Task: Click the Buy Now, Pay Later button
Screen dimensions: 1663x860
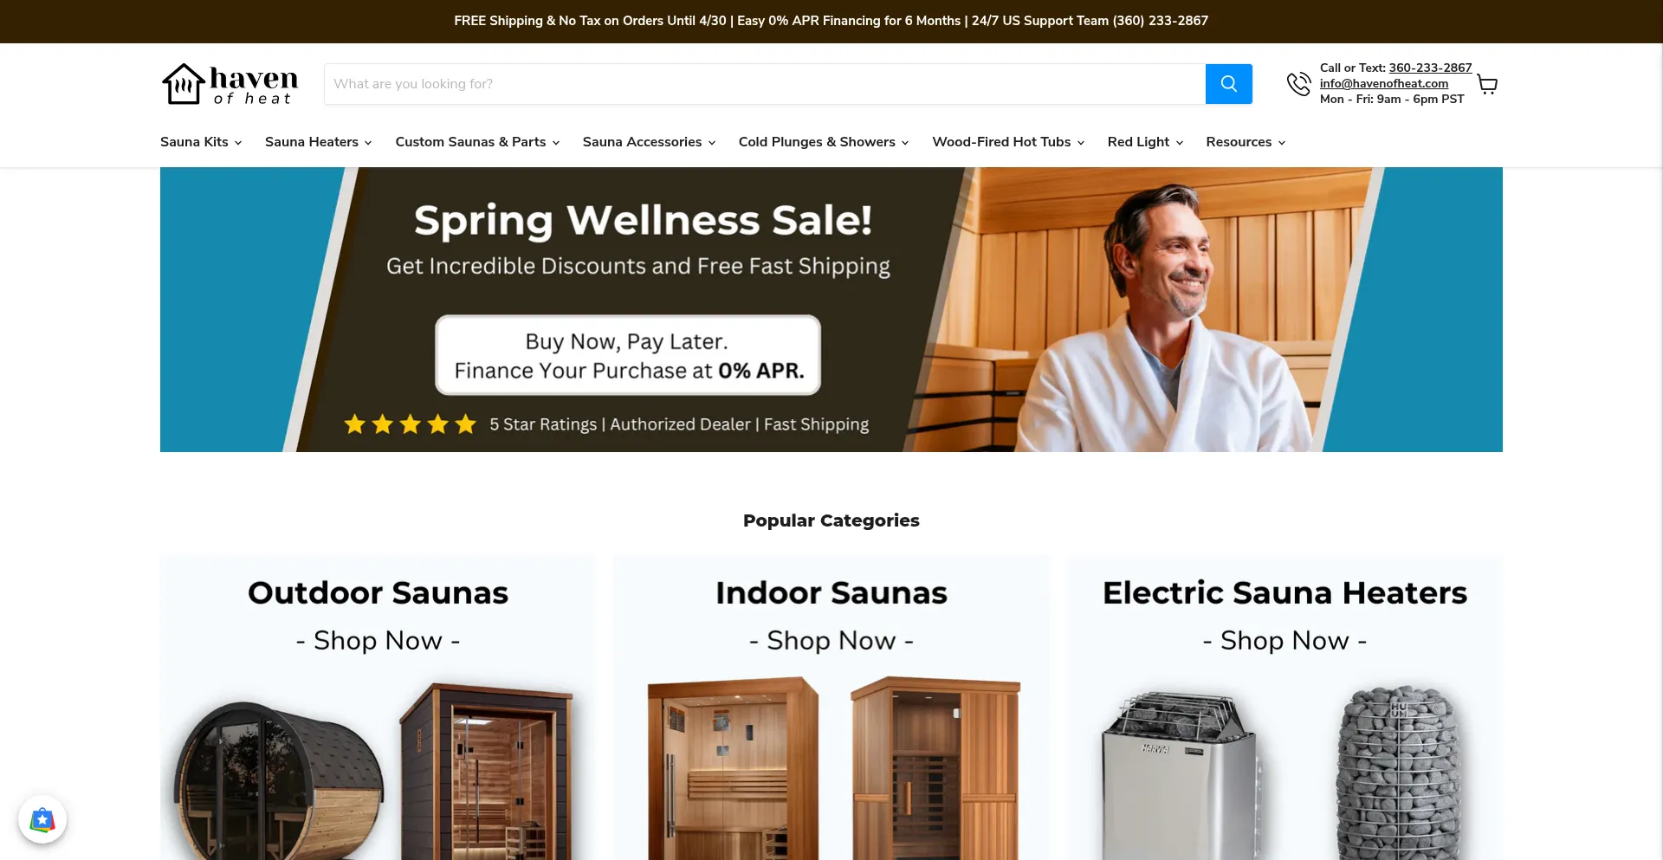Action: 628,355
